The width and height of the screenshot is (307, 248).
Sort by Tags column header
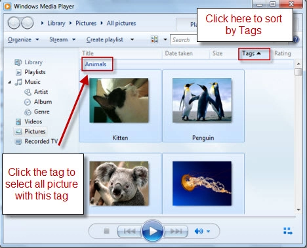point(254,54)
